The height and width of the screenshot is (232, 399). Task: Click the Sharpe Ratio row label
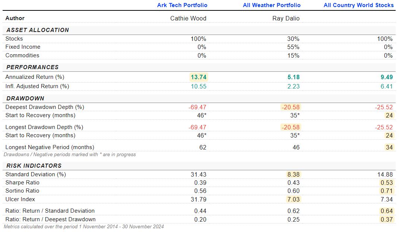[x=22, y=183]
